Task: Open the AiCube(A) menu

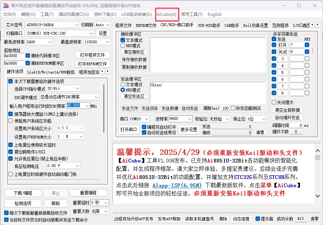Action: 166,14
